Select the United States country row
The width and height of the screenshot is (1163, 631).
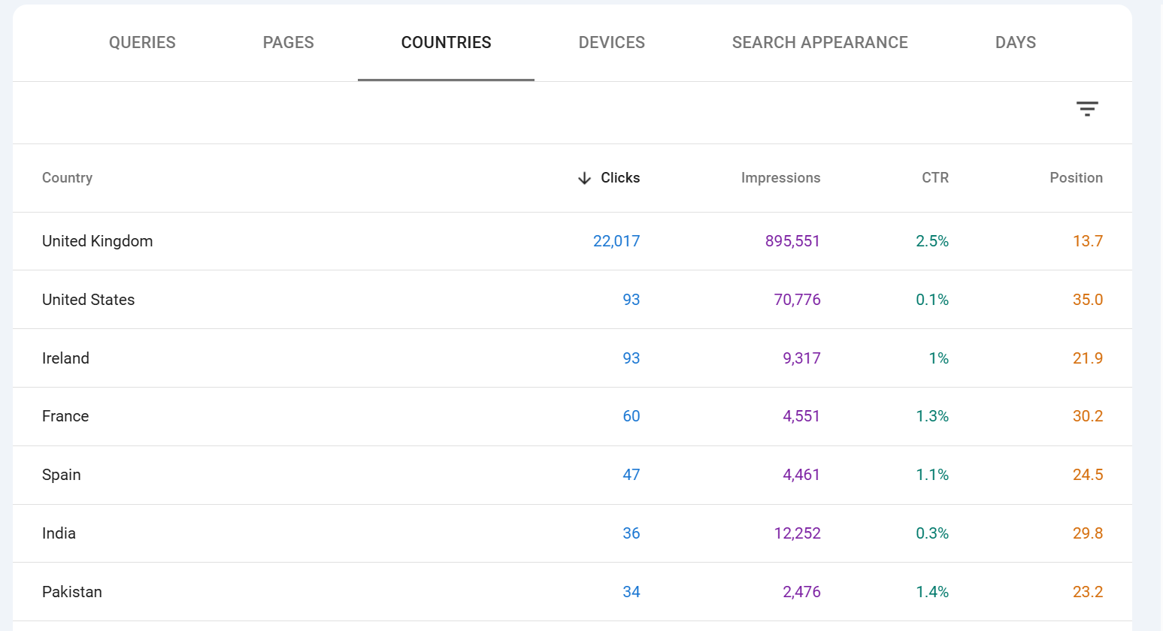click(x=88, y=300)
